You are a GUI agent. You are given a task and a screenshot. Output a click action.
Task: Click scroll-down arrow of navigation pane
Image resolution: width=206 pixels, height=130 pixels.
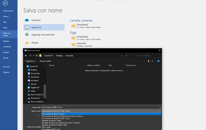tap(45, 103)
